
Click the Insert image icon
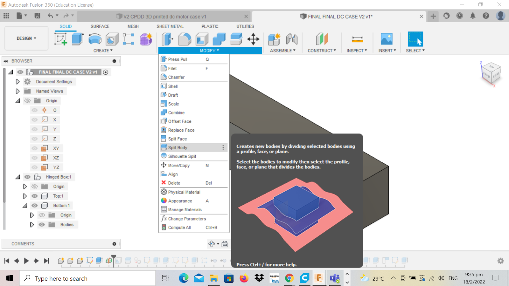coord(387,39)
